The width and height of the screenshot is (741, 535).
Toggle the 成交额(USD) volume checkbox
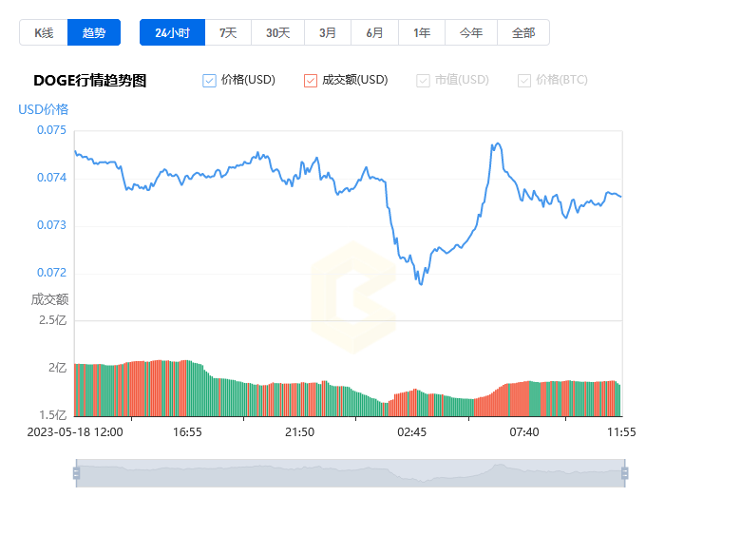coord(311,81)
